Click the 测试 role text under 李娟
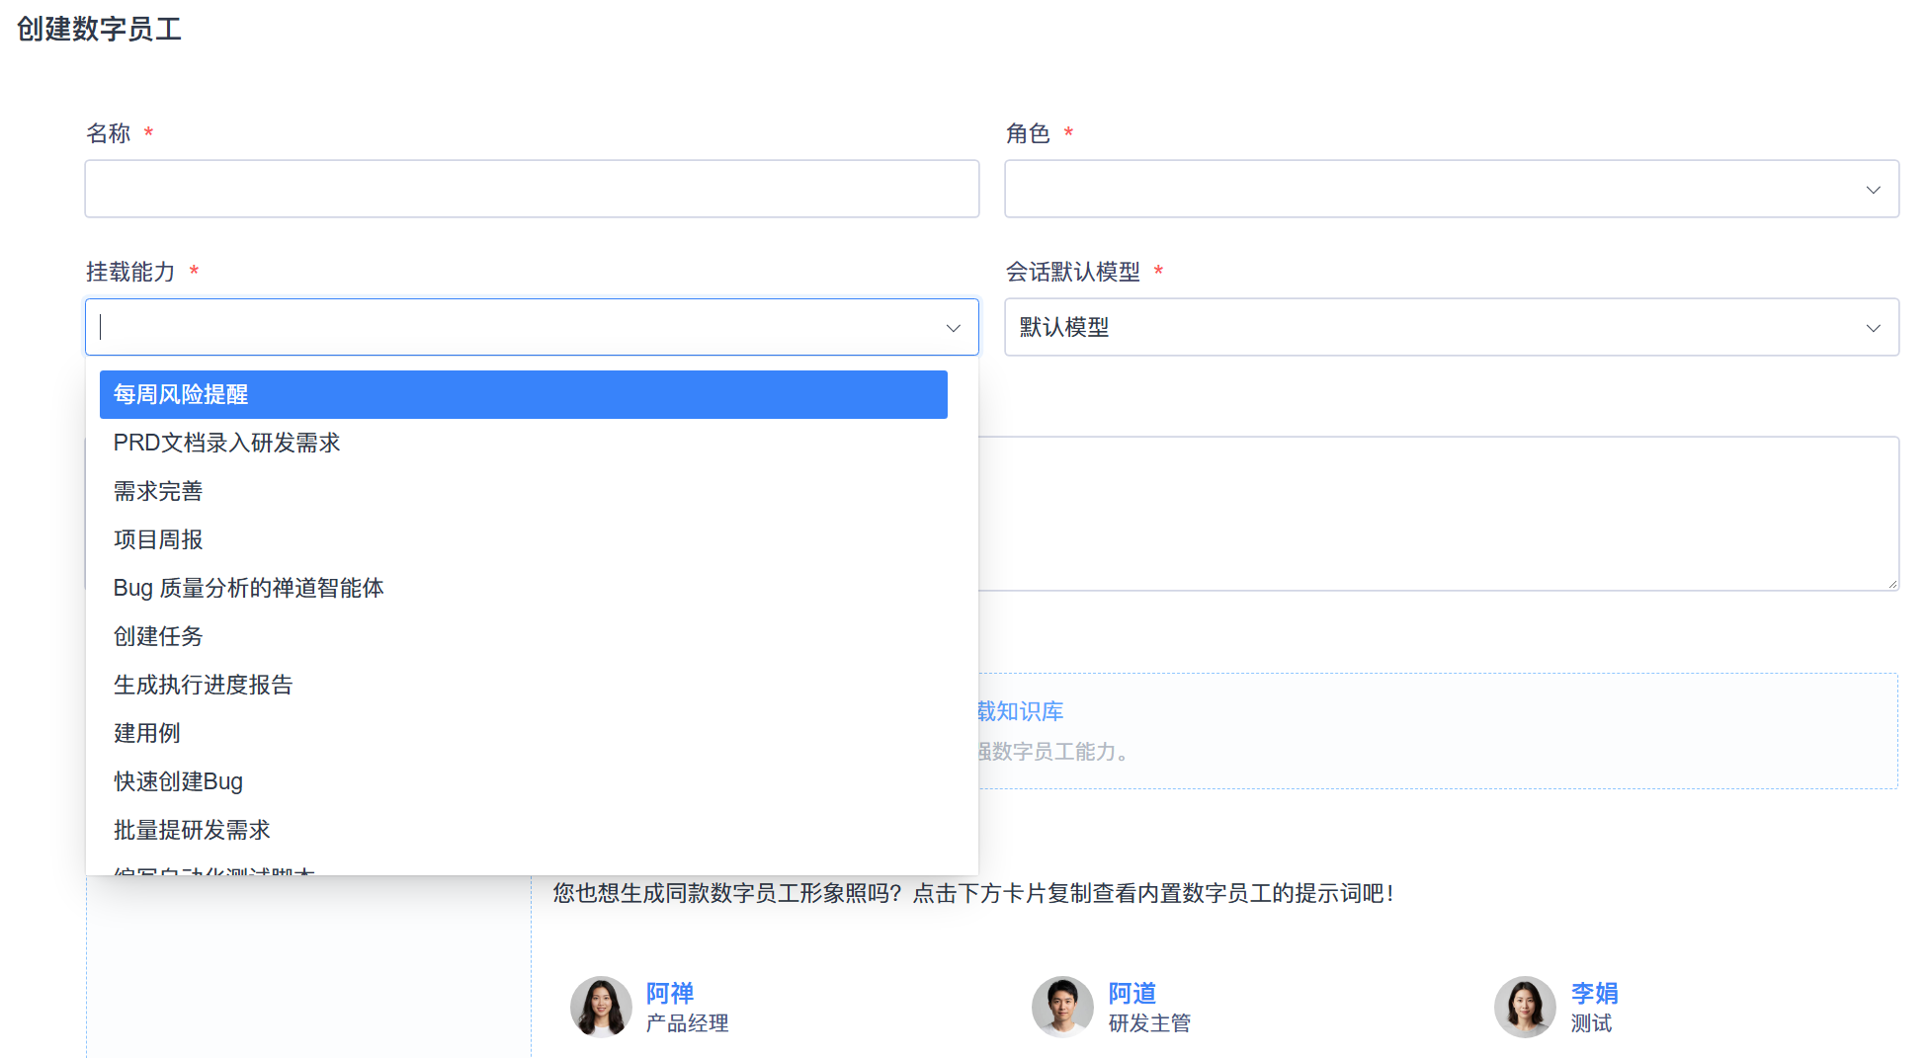This screenshot has width=1927, height=1058. click(1591, 1023)
